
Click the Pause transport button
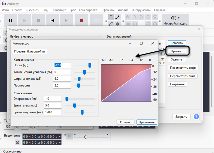(11, 21)
